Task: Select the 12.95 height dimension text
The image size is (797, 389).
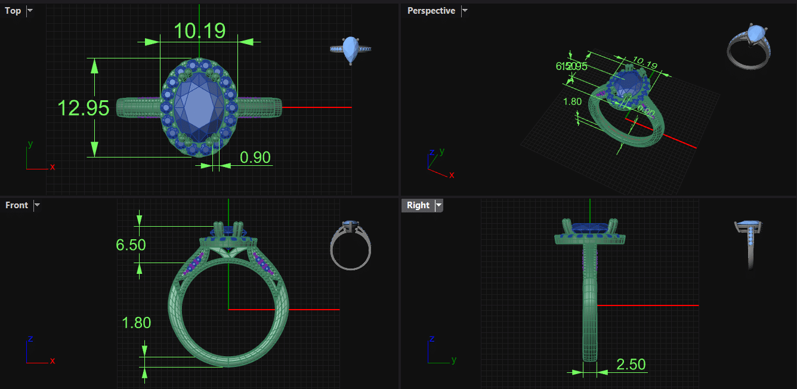Action: tap(83, 108)
